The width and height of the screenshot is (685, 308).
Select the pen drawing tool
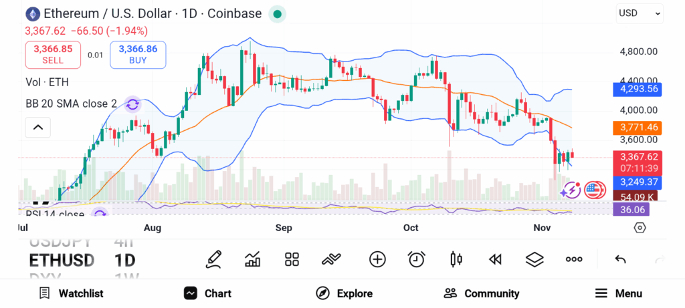pyautogui.click(x=214, y=259)
